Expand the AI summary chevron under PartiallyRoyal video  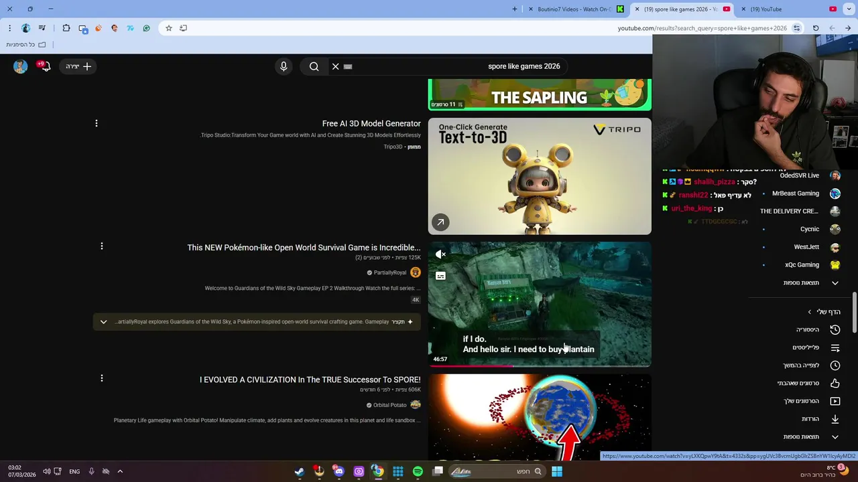pyautogui.click(x=103, y=322)
